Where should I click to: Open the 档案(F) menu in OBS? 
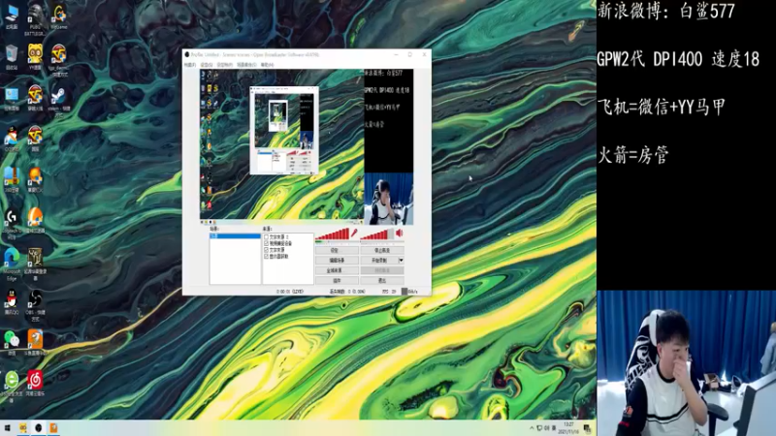pos(190,65)
